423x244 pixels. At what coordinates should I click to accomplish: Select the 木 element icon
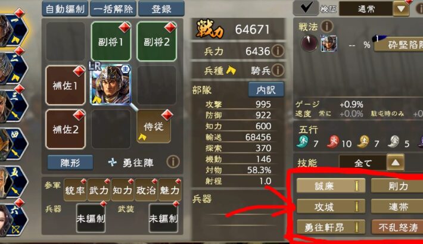(x=302, y=142)
